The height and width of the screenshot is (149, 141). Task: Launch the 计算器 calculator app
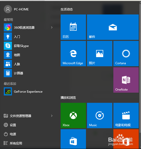[28, 73]
